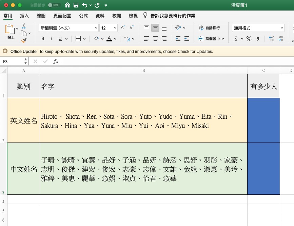Click the 跨欄置中 merge and center button
The height and width of the screenshot is (226, 294).
click(211, 39)
